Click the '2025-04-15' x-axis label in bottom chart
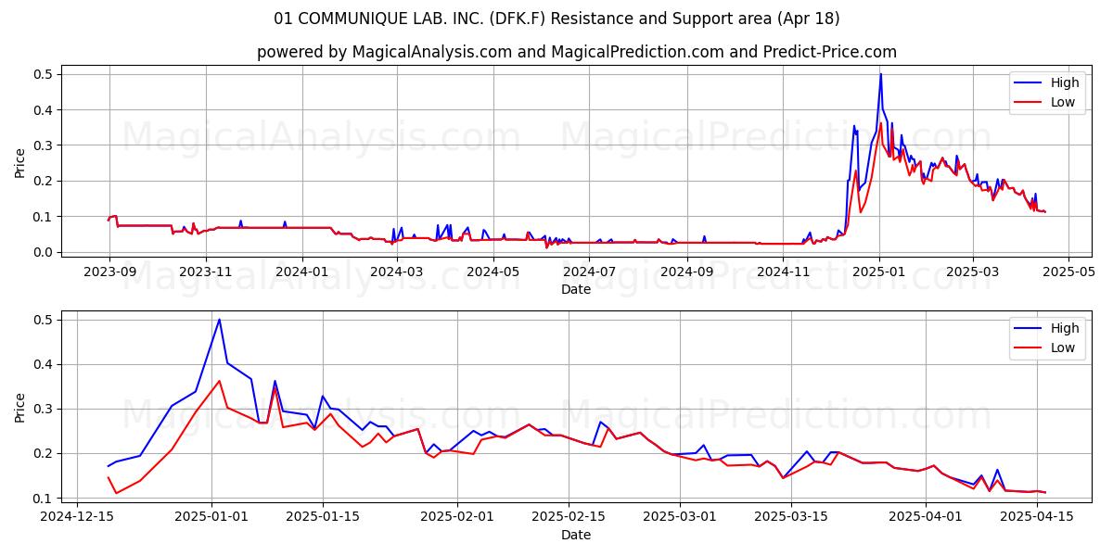The height and width of the screenshot is (556, 1113). coord(1038,517)
